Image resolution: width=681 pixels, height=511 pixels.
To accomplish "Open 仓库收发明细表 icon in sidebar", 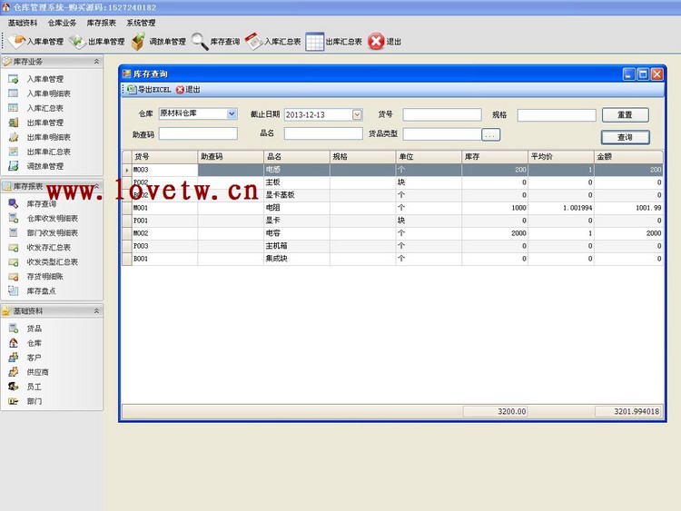I will 14,219.
